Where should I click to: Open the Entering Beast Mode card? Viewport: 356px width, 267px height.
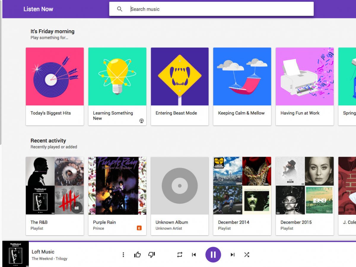pyautogui.click(x=179, y=77)
